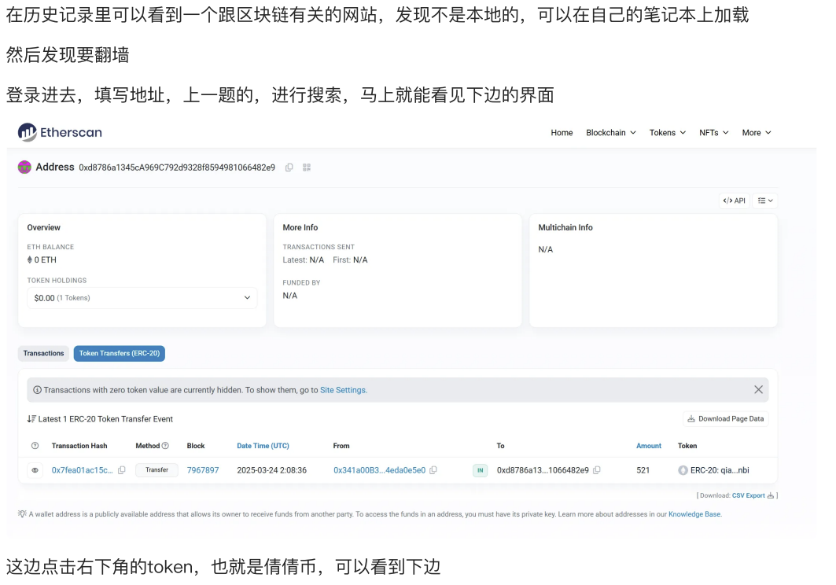Dismiss the zero token value notice
836x585 pixels.
pyautogui.click(x=758, y=390)
